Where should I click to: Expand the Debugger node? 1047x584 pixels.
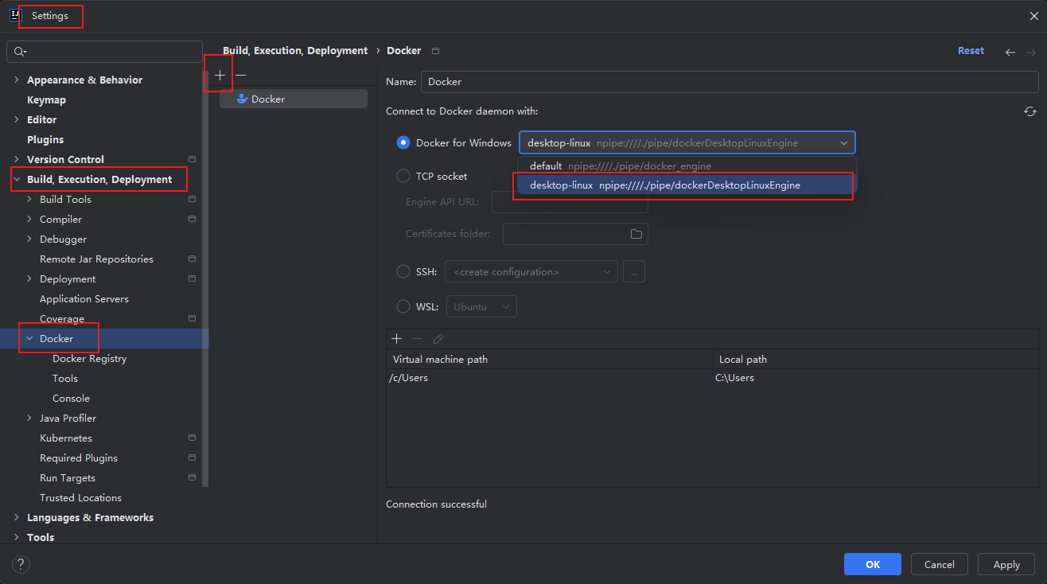click(x=29, y=239)
